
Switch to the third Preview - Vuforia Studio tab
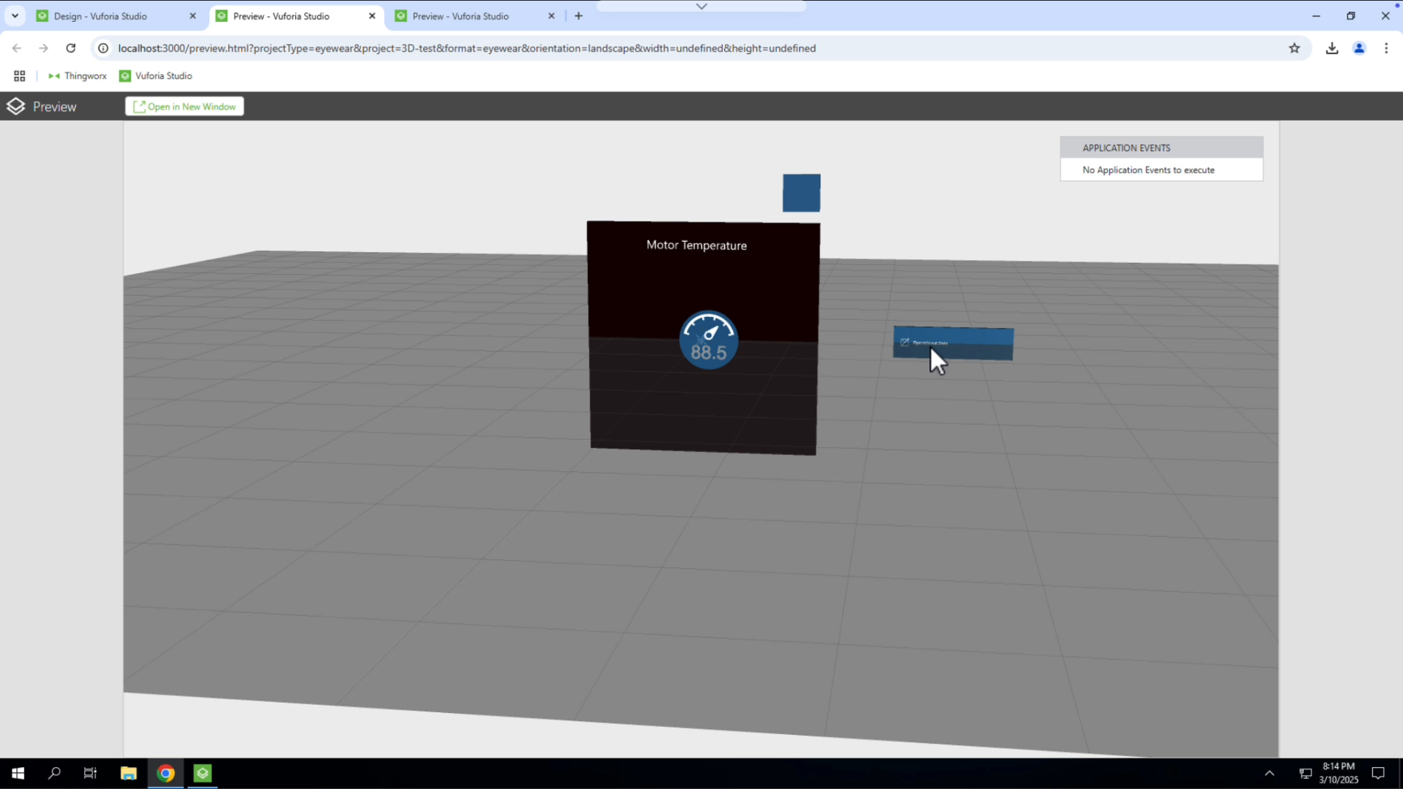[476, 16]
